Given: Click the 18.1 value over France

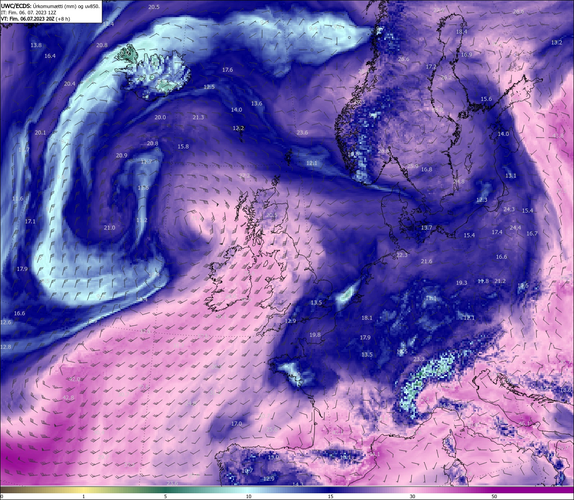Looking at the screenshot, I should point(367,318).
